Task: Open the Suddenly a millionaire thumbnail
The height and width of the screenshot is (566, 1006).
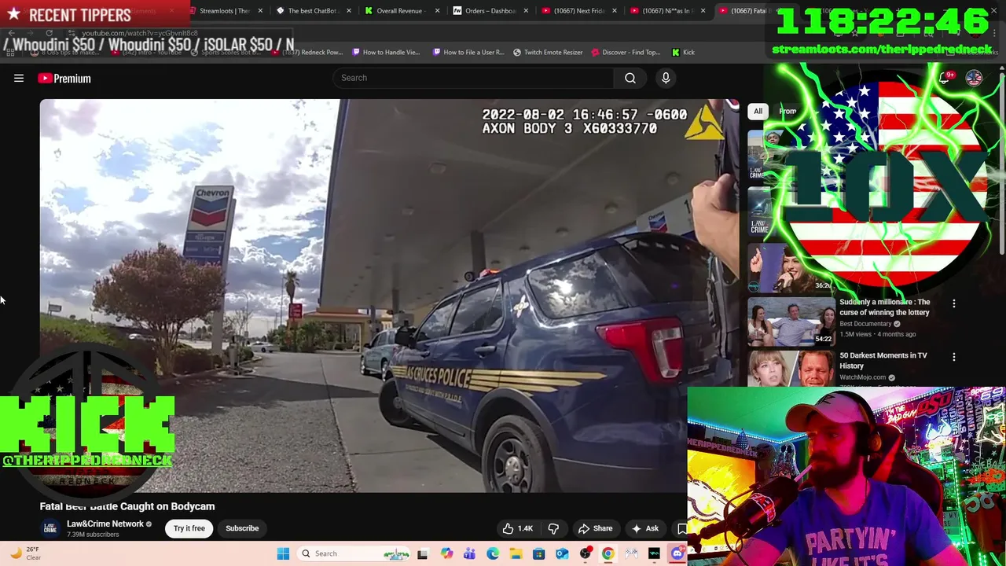Action: pos(791,322)
